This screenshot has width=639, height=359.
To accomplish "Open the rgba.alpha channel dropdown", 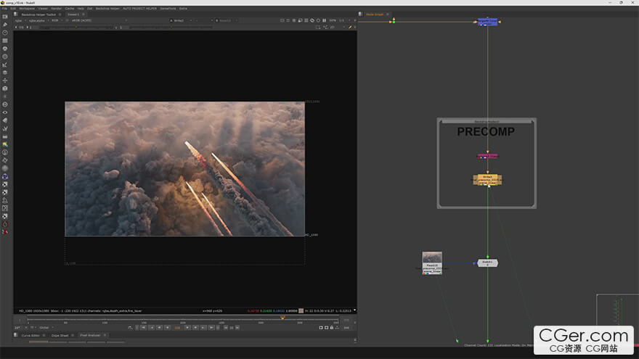I will pyautogui.click(x=37, y=20).
